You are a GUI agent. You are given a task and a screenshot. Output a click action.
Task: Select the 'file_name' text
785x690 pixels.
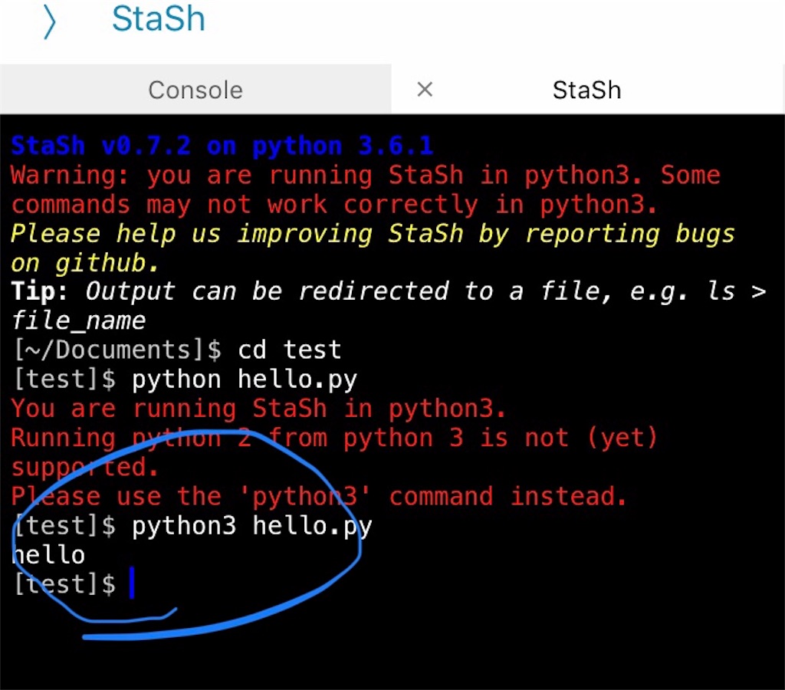78,320
